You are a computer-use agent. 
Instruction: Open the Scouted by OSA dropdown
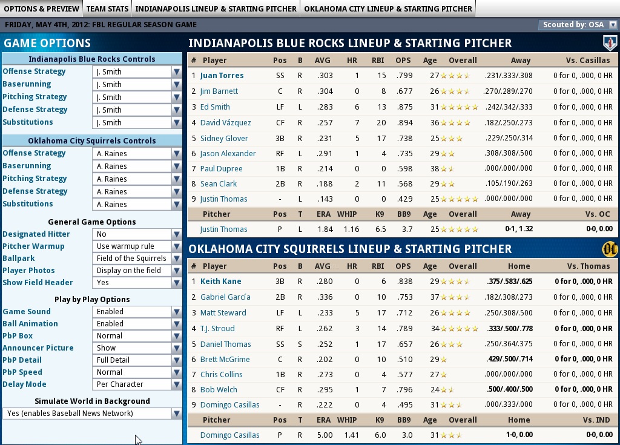coord(578,25)
